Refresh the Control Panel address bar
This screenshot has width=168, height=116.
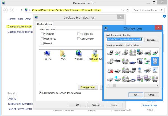click(x=128, y=10)
